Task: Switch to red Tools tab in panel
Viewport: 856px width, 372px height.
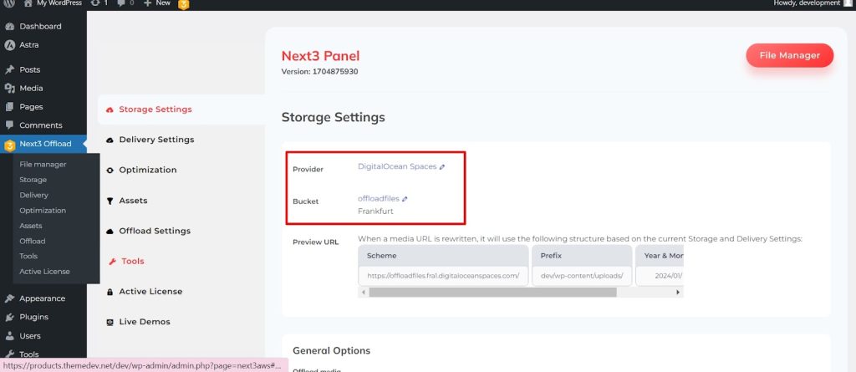Action: coord(132,261)
